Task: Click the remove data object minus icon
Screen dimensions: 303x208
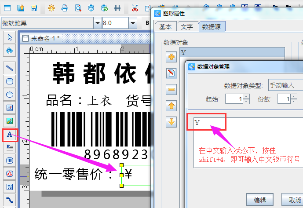Action: tap(171, 90)
